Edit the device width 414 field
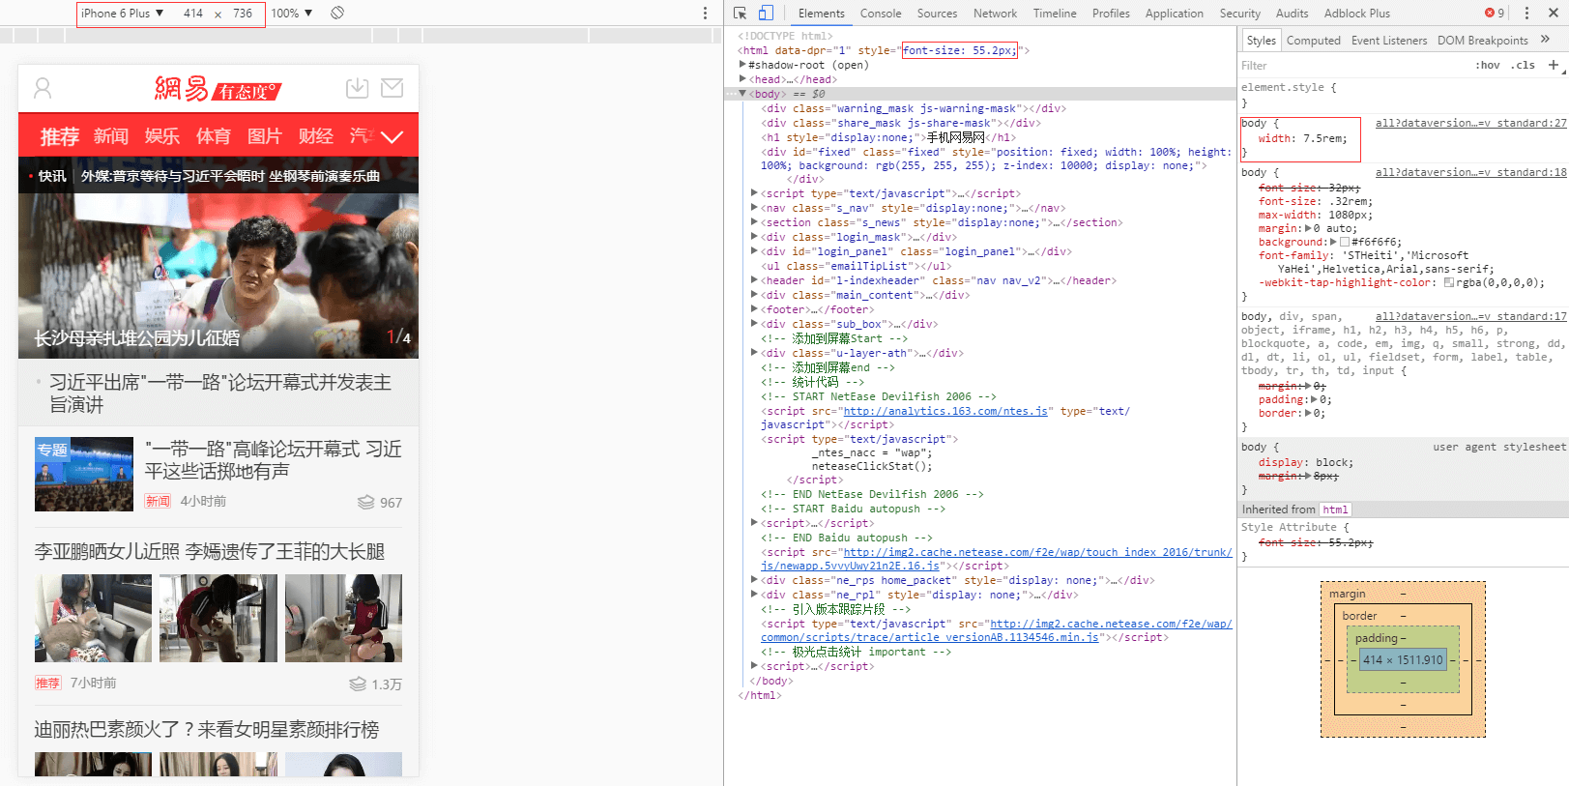Viewport: 1569px width, 786px height. click(x=193, y=14)
